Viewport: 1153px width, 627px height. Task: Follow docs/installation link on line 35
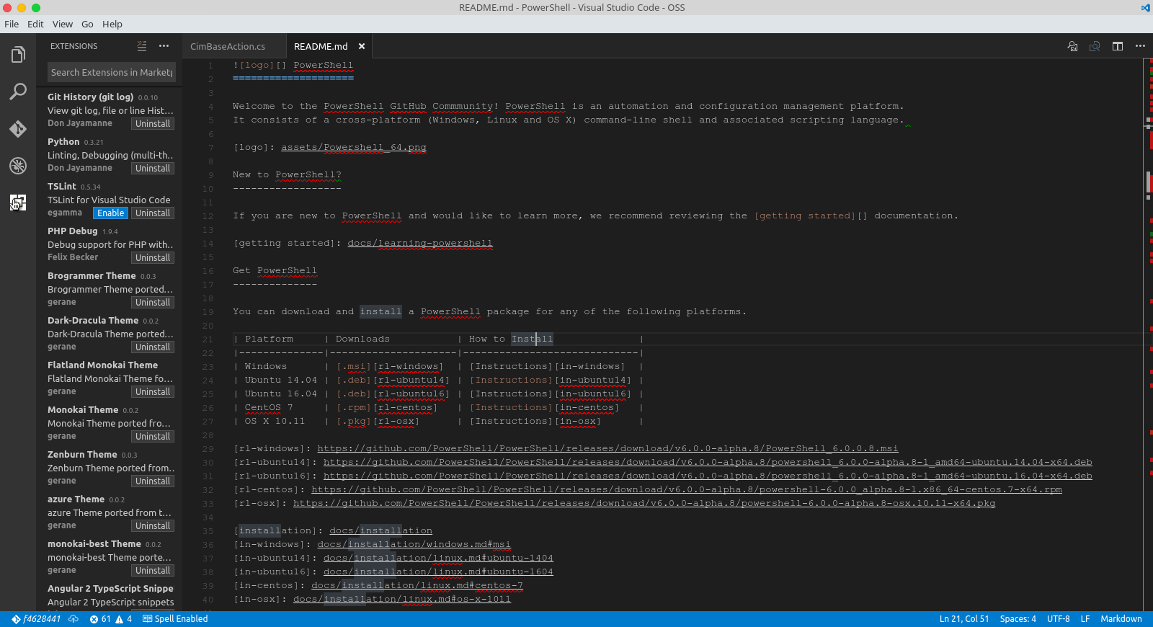[380, 531]
